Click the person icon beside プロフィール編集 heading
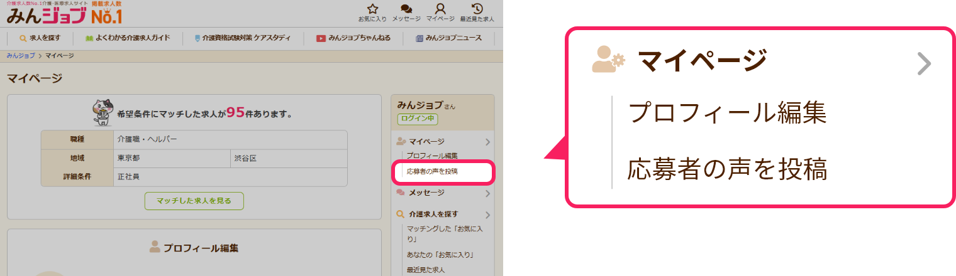The height and width of the screenshot is (276, 956). pos(155,247)
